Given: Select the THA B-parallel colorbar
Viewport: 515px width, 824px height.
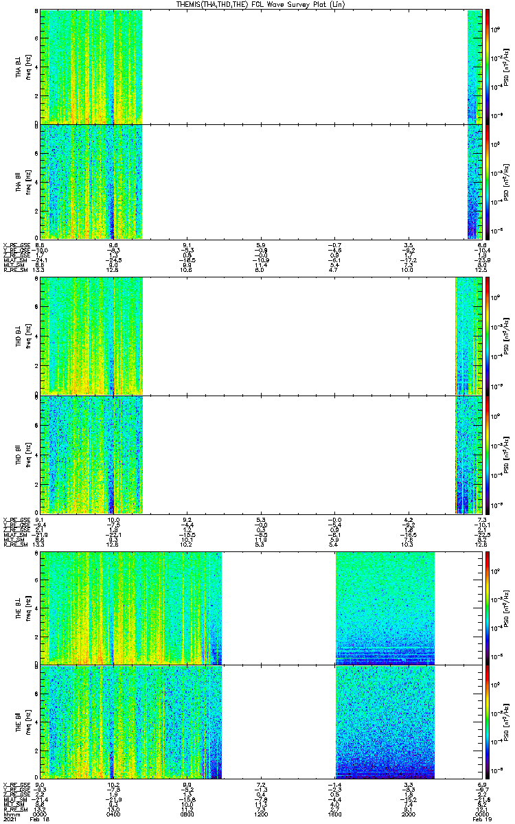Looking at the screenshot, I should 488,182.
